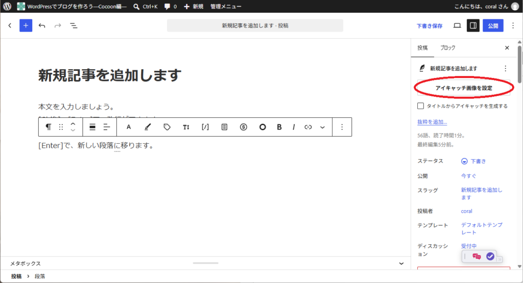
Task: Save draft with 下書き保存
Action: point(429,25)
